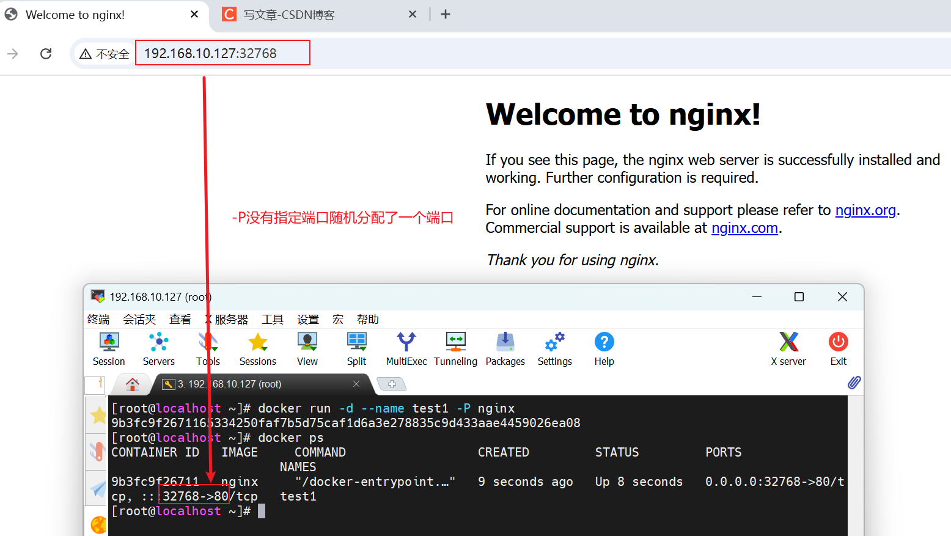This screenshot has height=536, width=951.
Task: Open the 终端 menu
Action: 98,319
